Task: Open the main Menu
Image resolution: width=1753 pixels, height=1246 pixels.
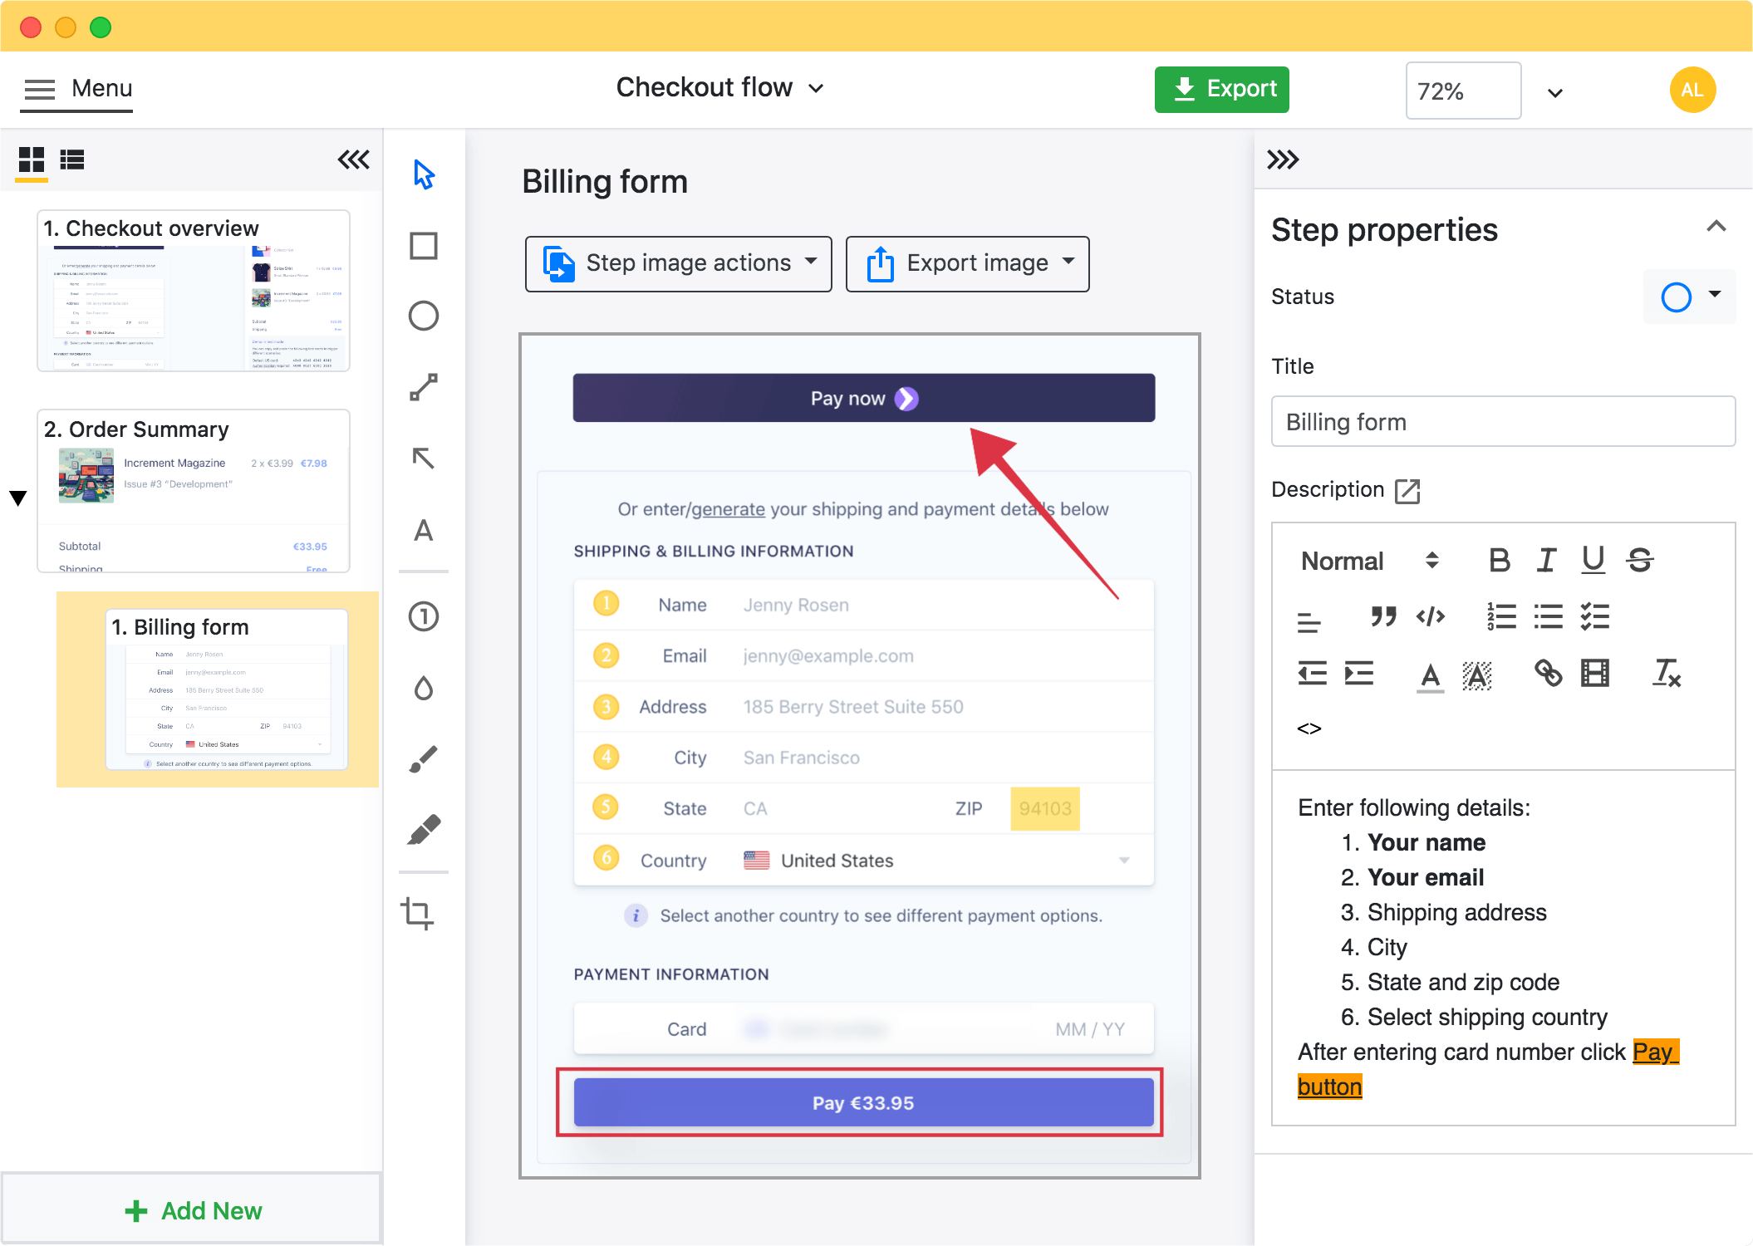Action: pos(78,88)
